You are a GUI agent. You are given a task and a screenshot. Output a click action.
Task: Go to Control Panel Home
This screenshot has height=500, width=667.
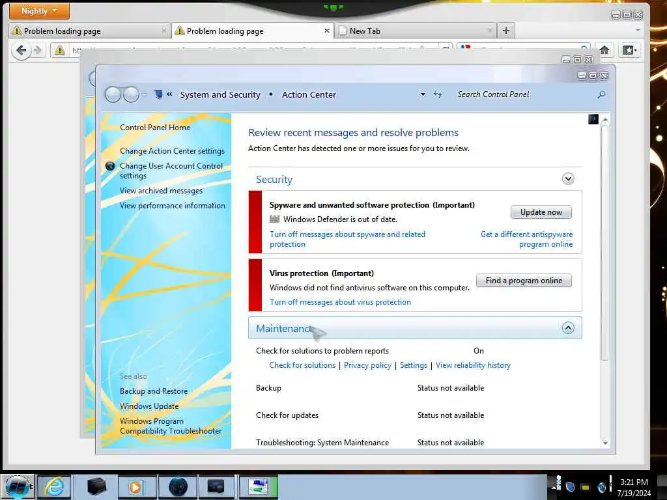coord(155,128)
